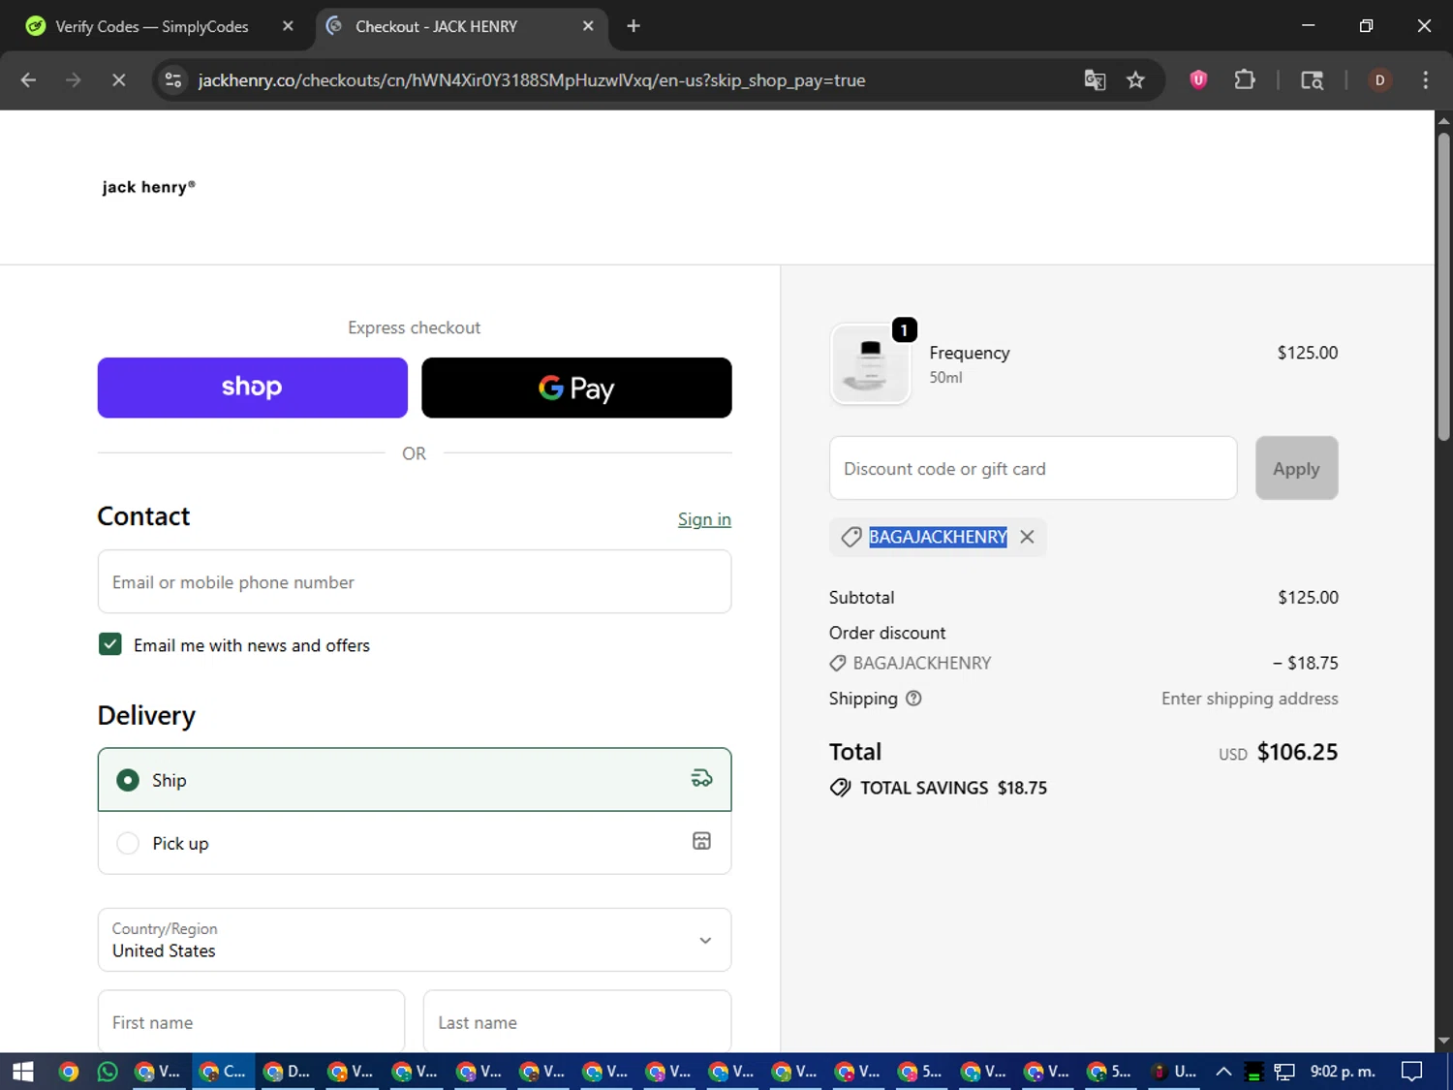This screenshot has height=1090, width=1453.
Task: Open the Extensions puzzle icon
Action: [1245, 80]
